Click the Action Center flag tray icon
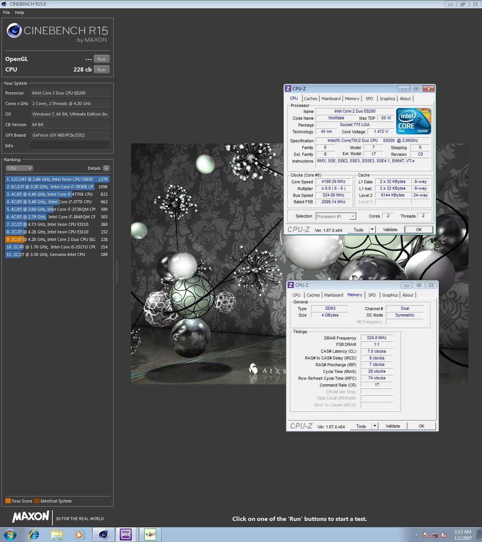482x542 pixels. click(x=426, y=535)
